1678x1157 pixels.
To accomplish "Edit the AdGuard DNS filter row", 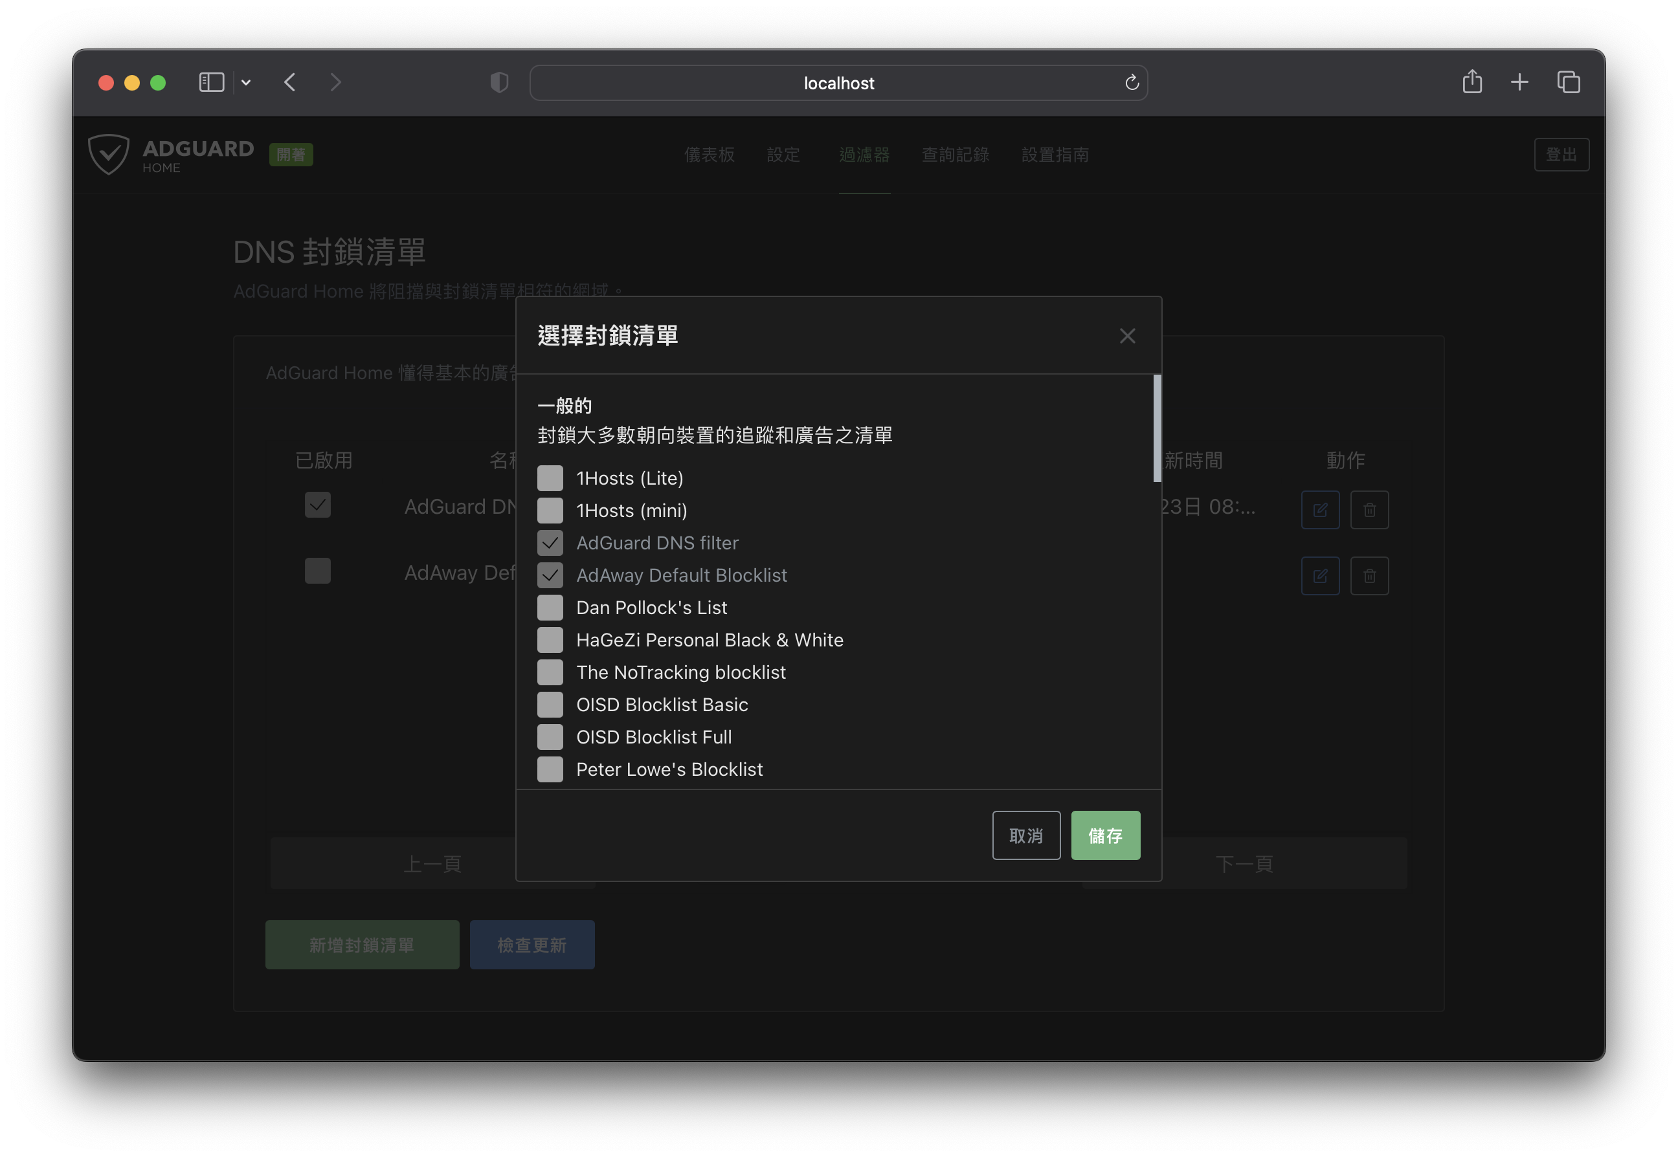I will tap(1320, 510).
